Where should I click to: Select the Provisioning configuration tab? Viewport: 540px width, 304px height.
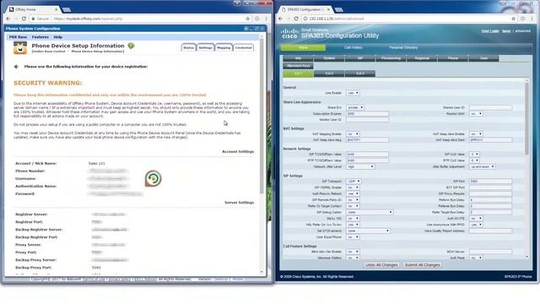pos(391,58)
